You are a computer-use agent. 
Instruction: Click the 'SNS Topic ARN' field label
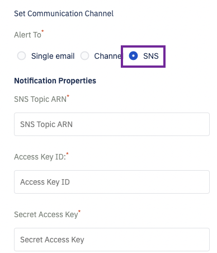(x=40, y=99)
